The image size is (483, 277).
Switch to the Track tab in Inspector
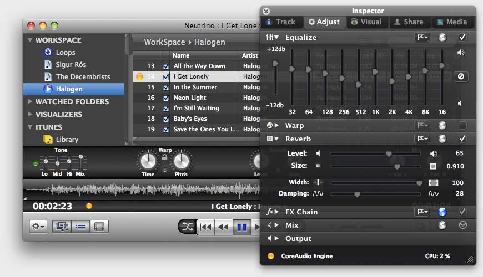pos(281,22)
